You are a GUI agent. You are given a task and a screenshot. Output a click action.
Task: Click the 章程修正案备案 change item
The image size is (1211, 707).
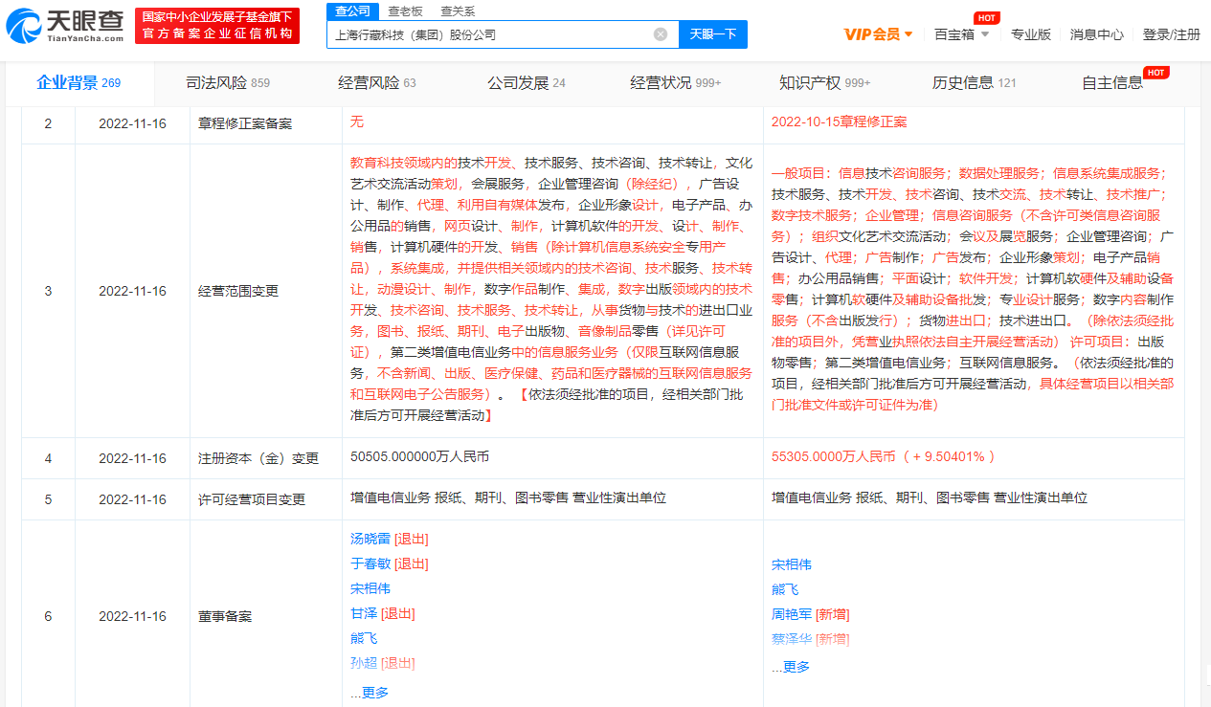coord(245,123)
